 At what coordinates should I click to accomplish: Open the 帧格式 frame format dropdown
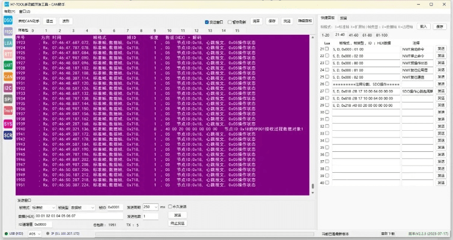coord(43,208)
